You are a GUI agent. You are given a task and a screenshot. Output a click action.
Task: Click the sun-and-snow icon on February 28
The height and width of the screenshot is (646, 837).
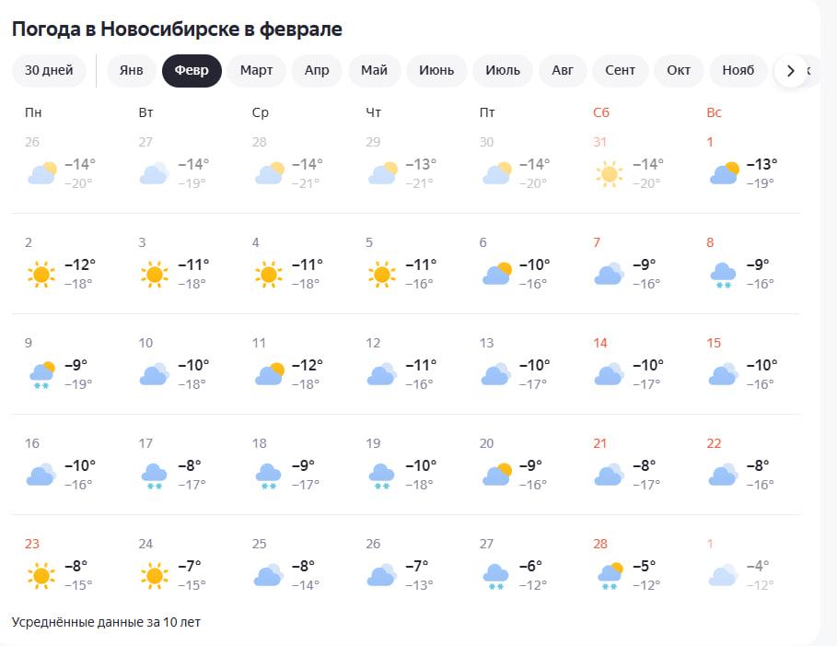(610, 576)
